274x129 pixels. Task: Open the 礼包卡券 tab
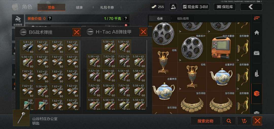point(107,8)
